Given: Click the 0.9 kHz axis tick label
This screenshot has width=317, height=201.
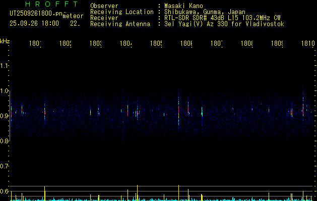Looking at the screenshot, I should click(4, 116).
